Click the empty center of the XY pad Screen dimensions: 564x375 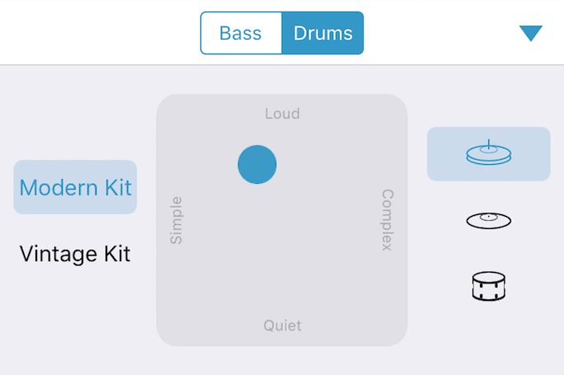[282, 220]
